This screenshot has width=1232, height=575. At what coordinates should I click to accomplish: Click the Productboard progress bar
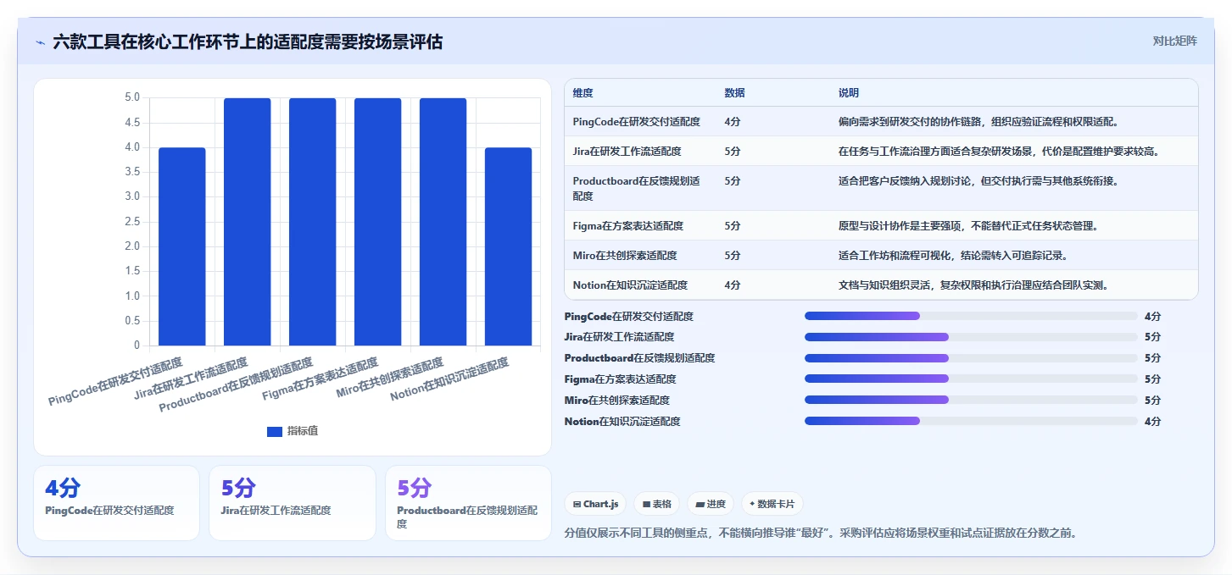click(971, 358)
